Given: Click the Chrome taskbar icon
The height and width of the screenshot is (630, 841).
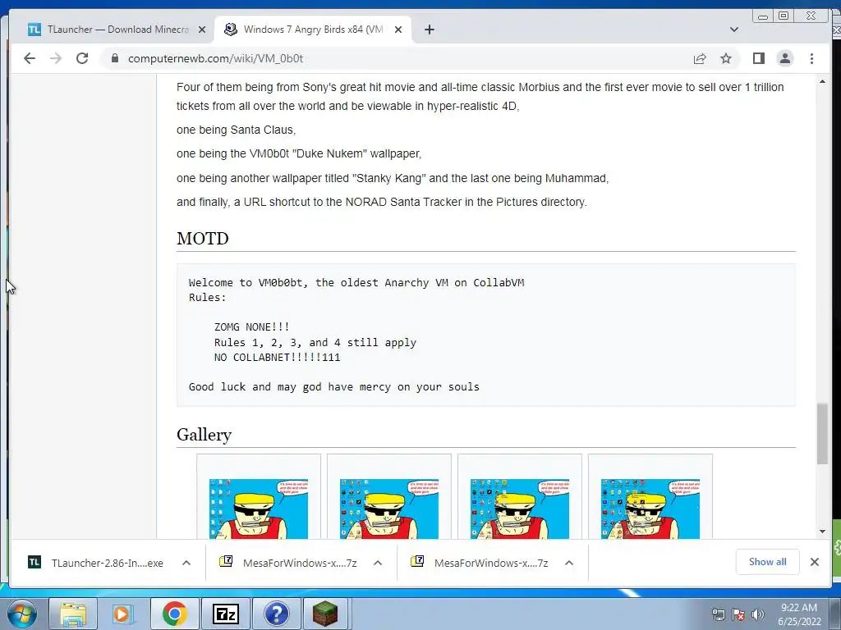Looking at the screenshot, I should 175,614.
